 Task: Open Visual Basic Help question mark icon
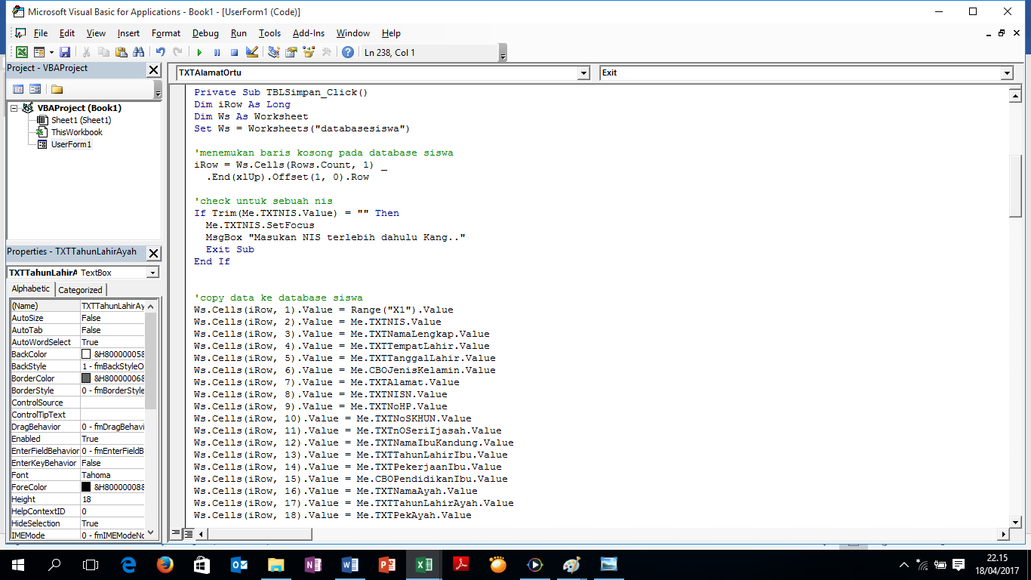coord(347,52)
